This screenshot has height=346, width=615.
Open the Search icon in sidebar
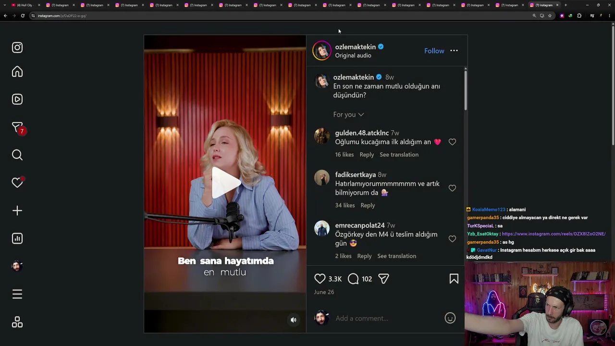point(17,155)
